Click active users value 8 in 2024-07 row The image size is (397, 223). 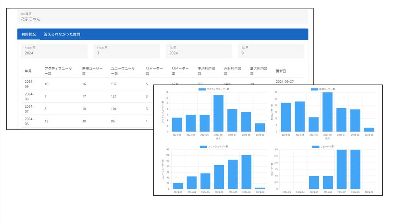(45, 109)
